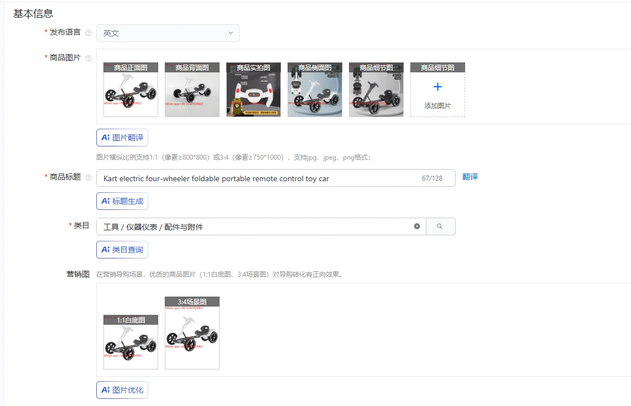
Task: Click the 类目 category input field
Action: point(261,226)
